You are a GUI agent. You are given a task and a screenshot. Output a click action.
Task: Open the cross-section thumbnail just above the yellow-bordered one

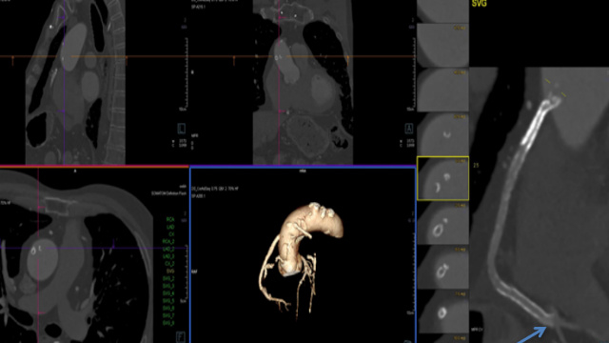click(x=442, y=133)
